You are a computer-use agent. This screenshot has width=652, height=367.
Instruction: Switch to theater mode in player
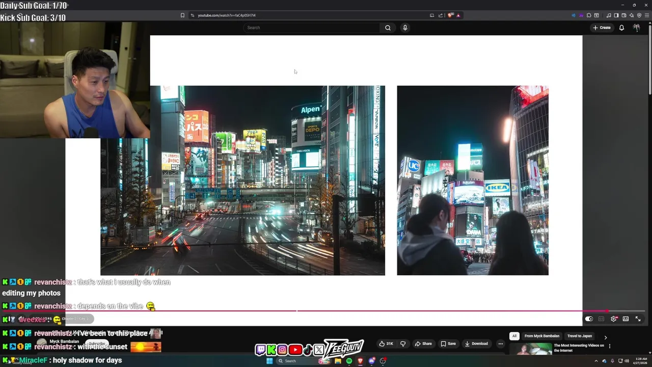click(626, 319)
